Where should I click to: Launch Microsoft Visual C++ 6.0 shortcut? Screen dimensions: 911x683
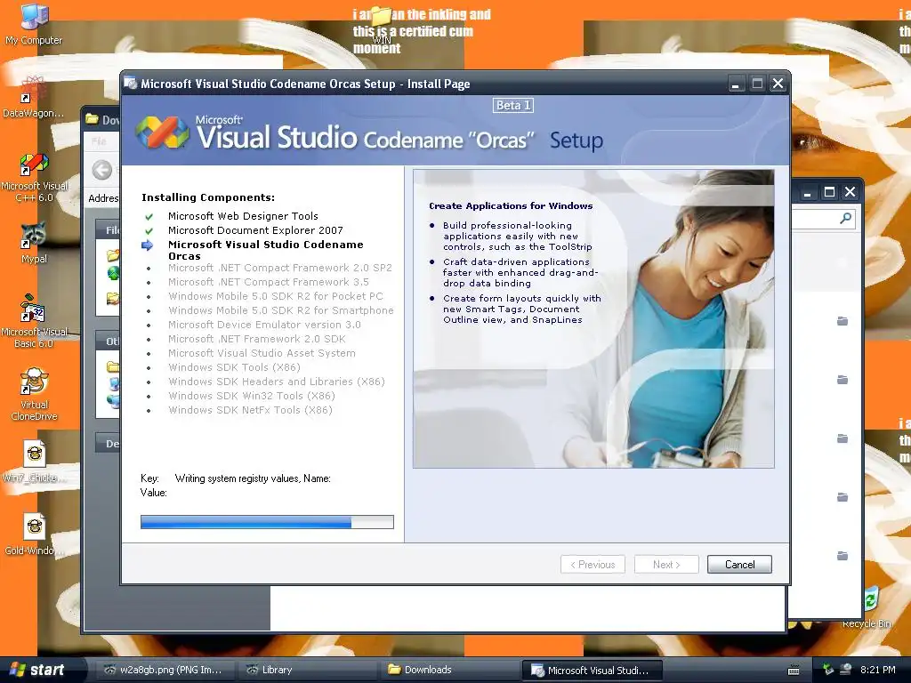point(35,177)
